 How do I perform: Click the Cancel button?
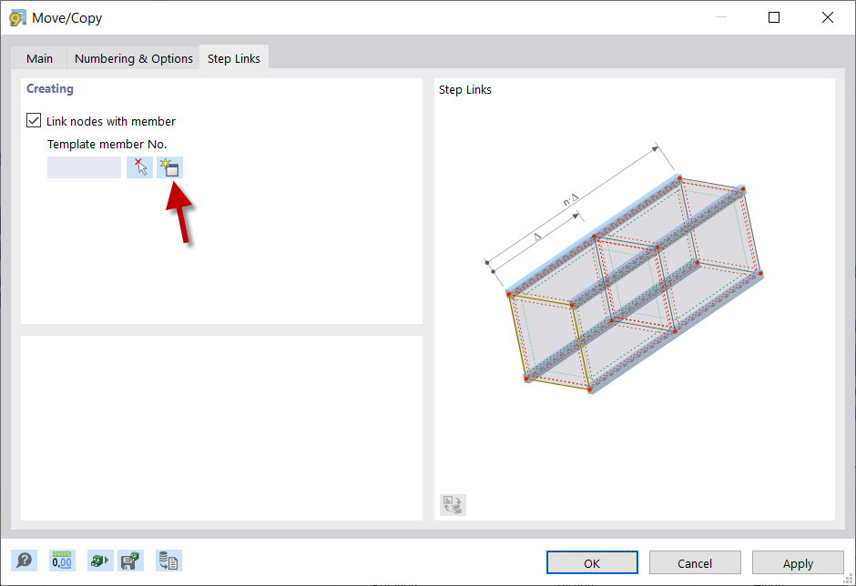(x=695, y=562)
